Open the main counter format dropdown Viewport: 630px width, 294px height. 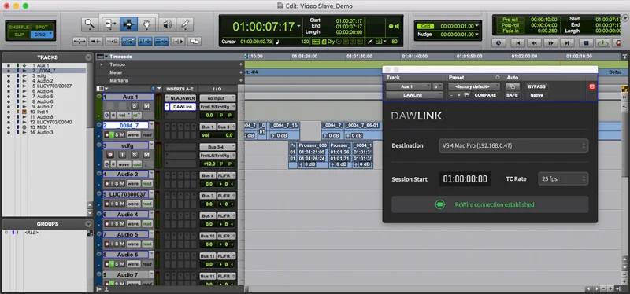[x=298, y=27]
